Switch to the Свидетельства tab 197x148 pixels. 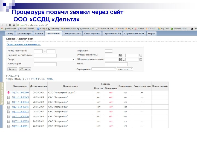(72, 34)
